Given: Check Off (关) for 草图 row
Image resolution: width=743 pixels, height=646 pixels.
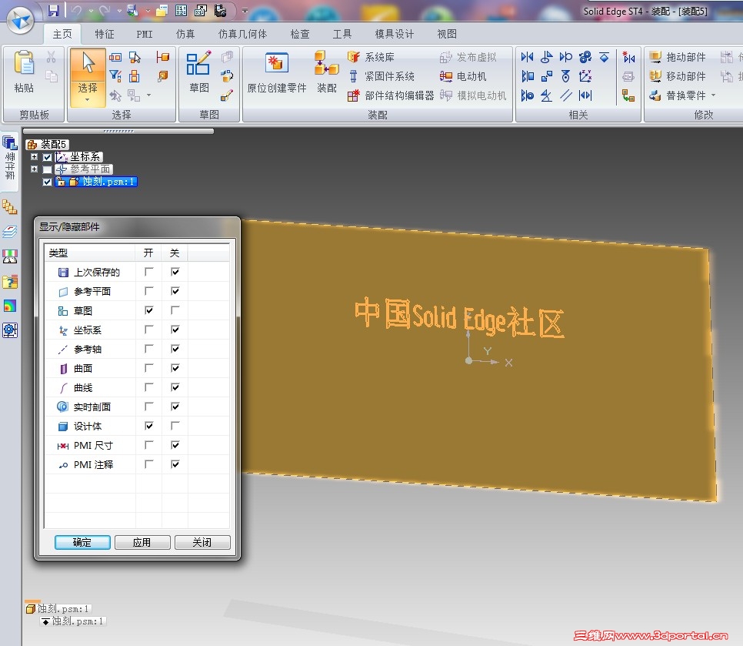Looking at the screenshot, I should point(175,310).
